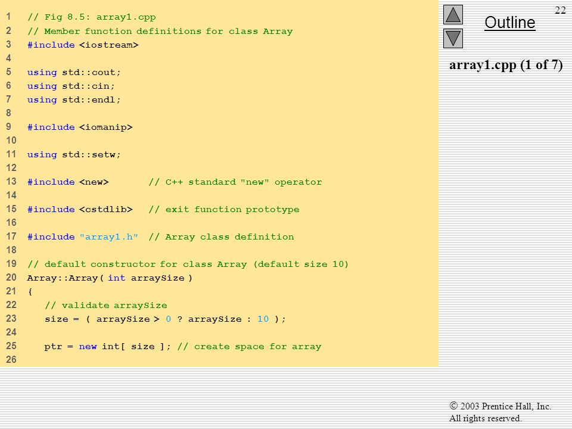Click the new keyword on line 25
This screenshot has width=572, height=429.
click(x=88, y=346)
